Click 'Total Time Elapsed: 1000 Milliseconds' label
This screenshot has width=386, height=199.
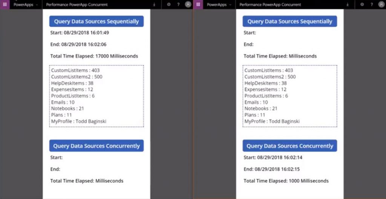[286, 181]
